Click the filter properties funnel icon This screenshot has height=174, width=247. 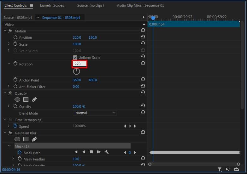pos(220,169)
